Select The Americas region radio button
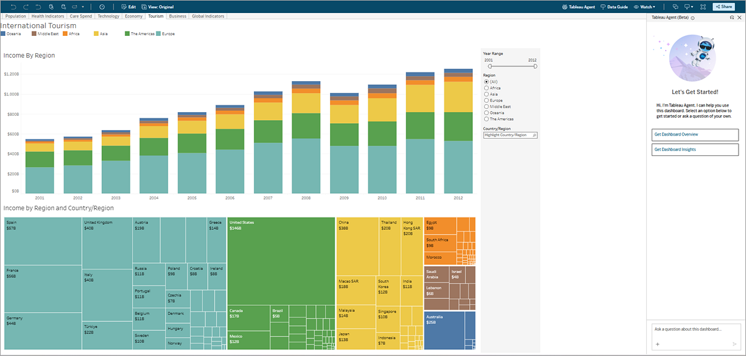Viewport: 746px width, 356px height. [x=486, y=119]
